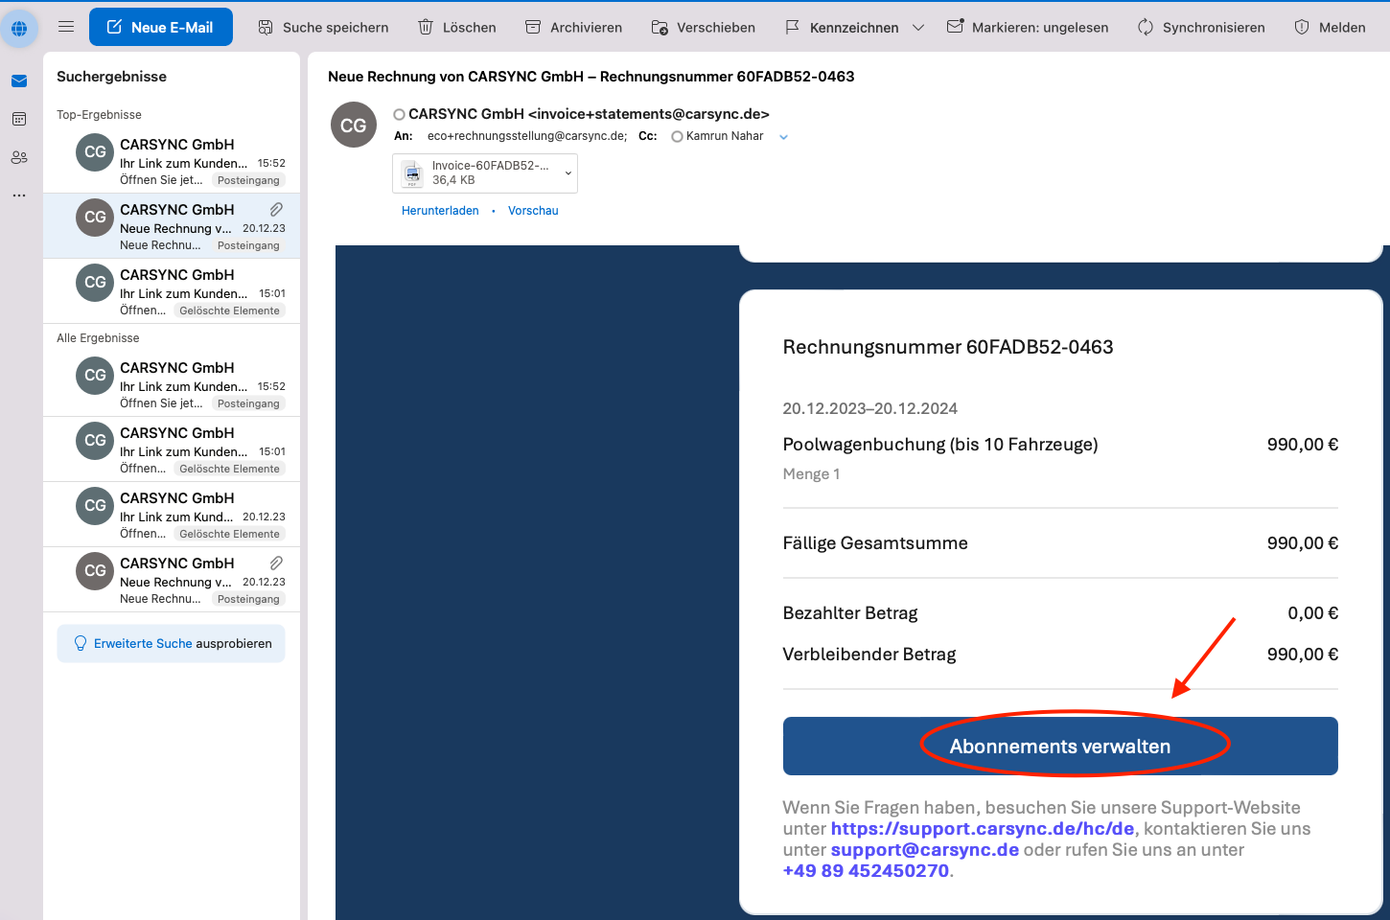Expand the recipients list chevron
1390x920 pixels.
coord(783,137)
